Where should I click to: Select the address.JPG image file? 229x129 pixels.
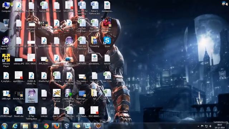pos(19,61)
